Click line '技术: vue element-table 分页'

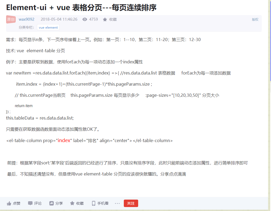tap(35, 51)
